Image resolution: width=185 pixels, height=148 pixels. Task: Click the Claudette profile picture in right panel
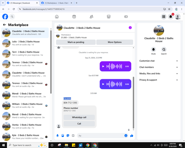159,30
